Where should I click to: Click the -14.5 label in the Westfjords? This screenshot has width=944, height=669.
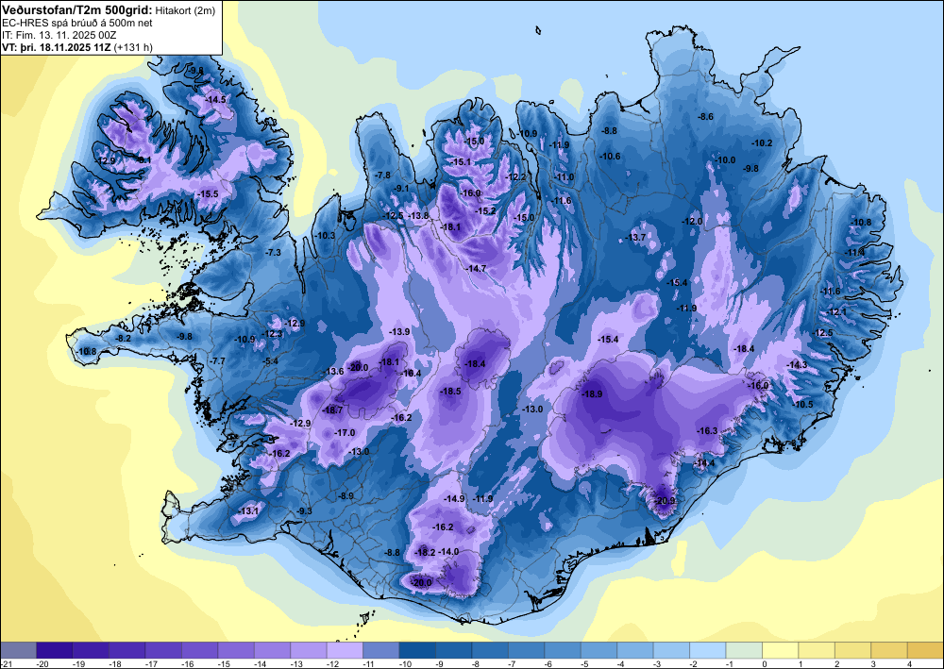coord(215,99)
